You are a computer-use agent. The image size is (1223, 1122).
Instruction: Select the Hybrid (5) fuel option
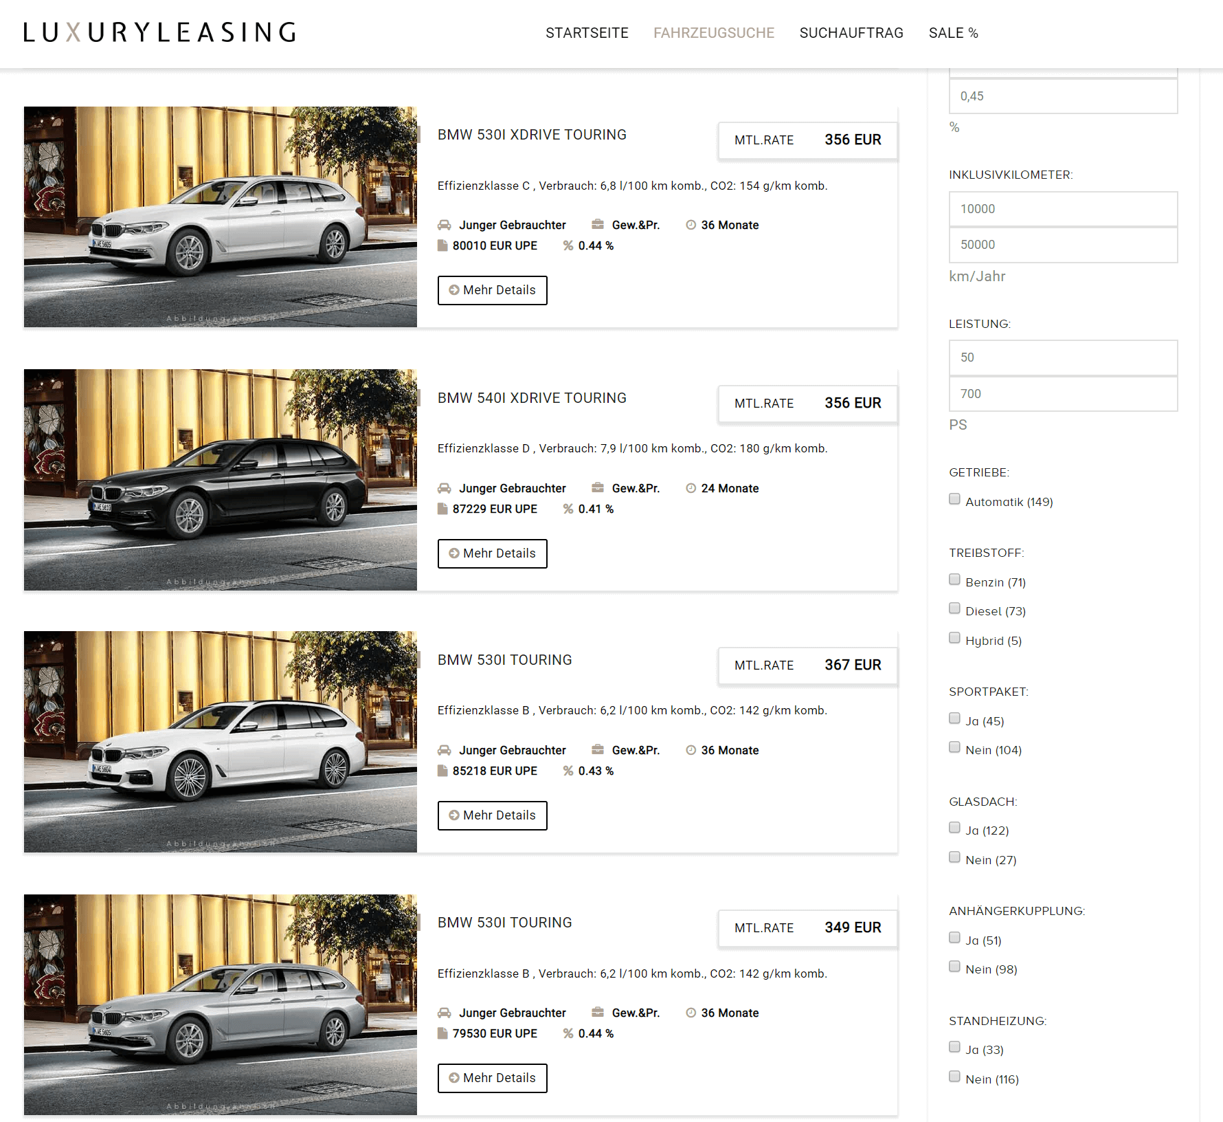point(954,638)
